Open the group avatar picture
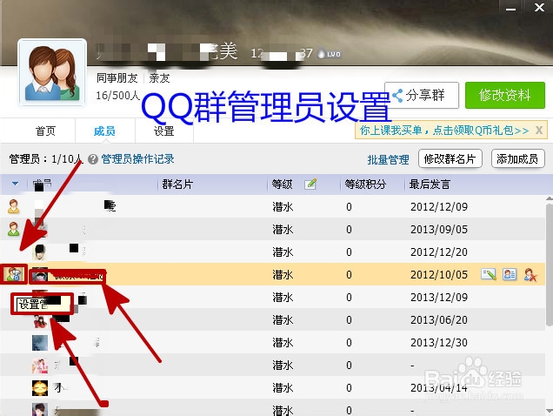 52,73
